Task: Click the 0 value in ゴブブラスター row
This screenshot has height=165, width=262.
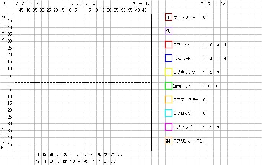Action: (204, 99)
